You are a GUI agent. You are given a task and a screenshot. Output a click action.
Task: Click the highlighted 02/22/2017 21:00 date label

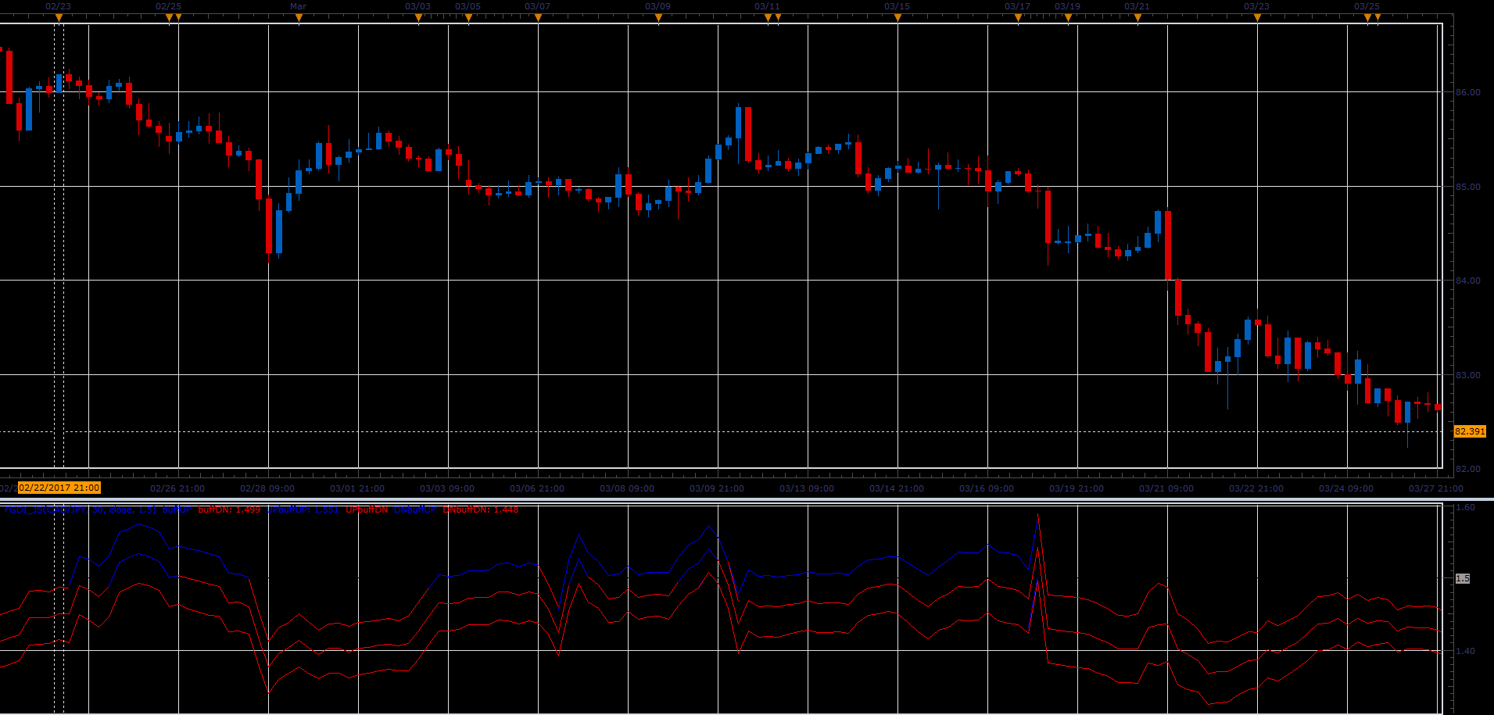(59, 488)
